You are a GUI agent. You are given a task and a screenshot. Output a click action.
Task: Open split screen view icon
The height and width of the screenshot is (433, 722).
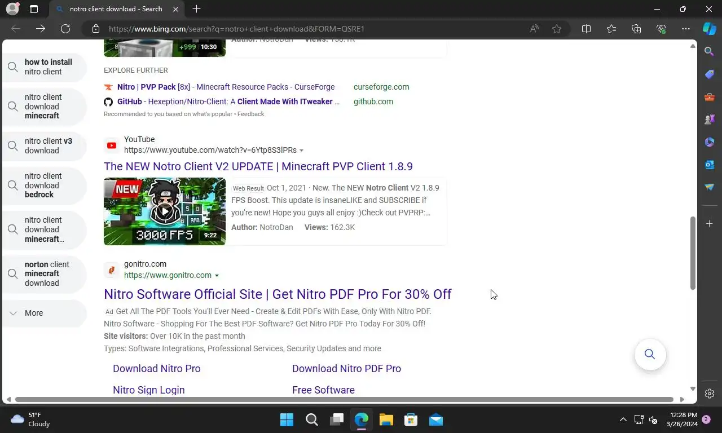pyautogui.click(x=586, y=29)
